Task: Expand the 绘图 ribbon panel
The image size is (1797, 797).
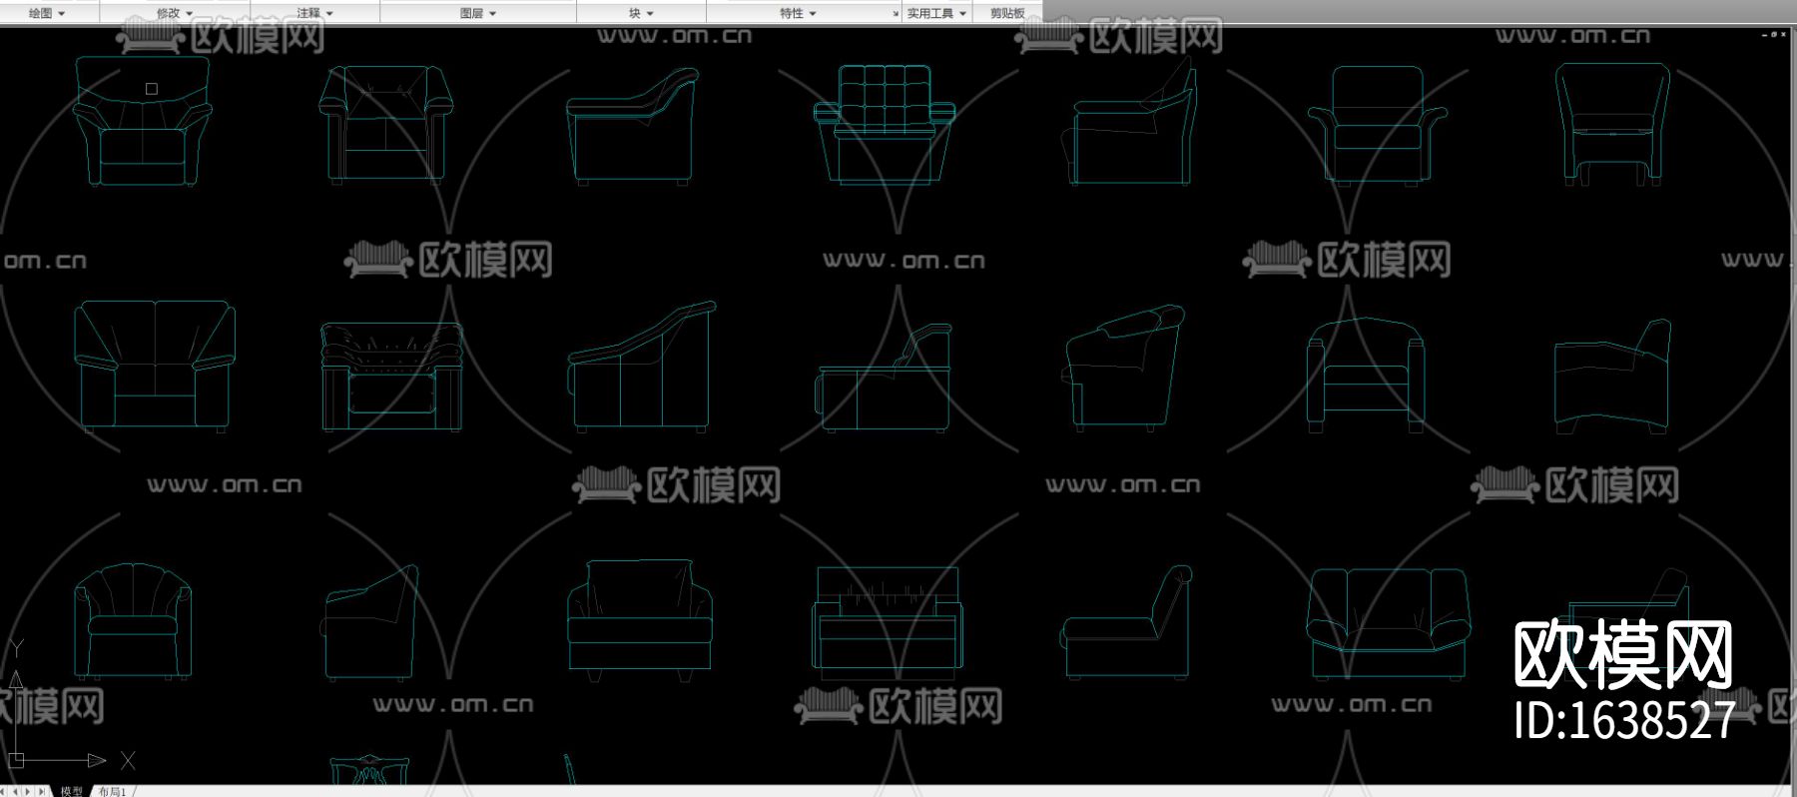Action: (x=47, y=13)
